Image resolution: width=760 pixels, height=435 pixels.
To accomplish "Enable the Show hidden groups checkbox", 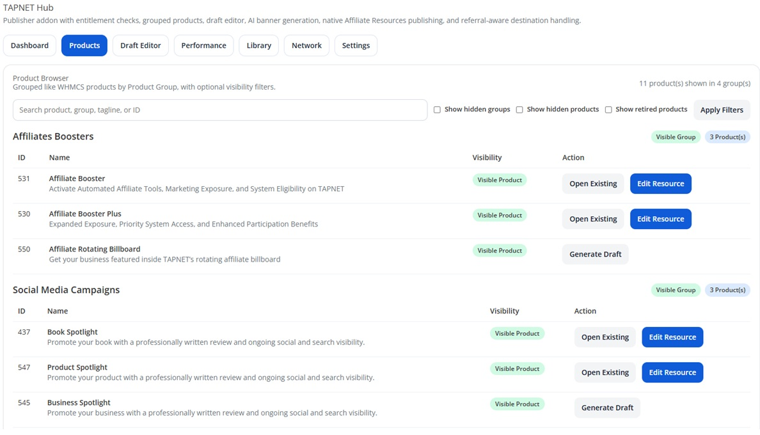I will 437,110.
